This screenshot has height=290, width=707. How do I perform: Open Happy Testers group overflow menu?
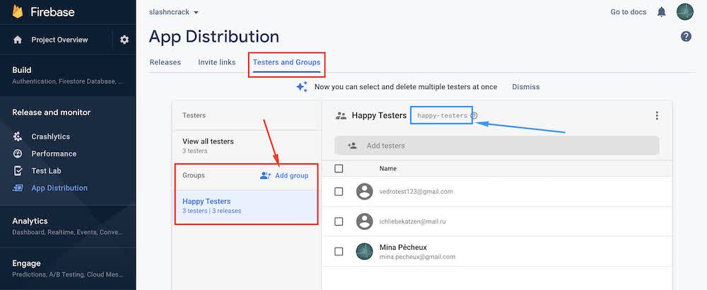(x=657, y=115)
